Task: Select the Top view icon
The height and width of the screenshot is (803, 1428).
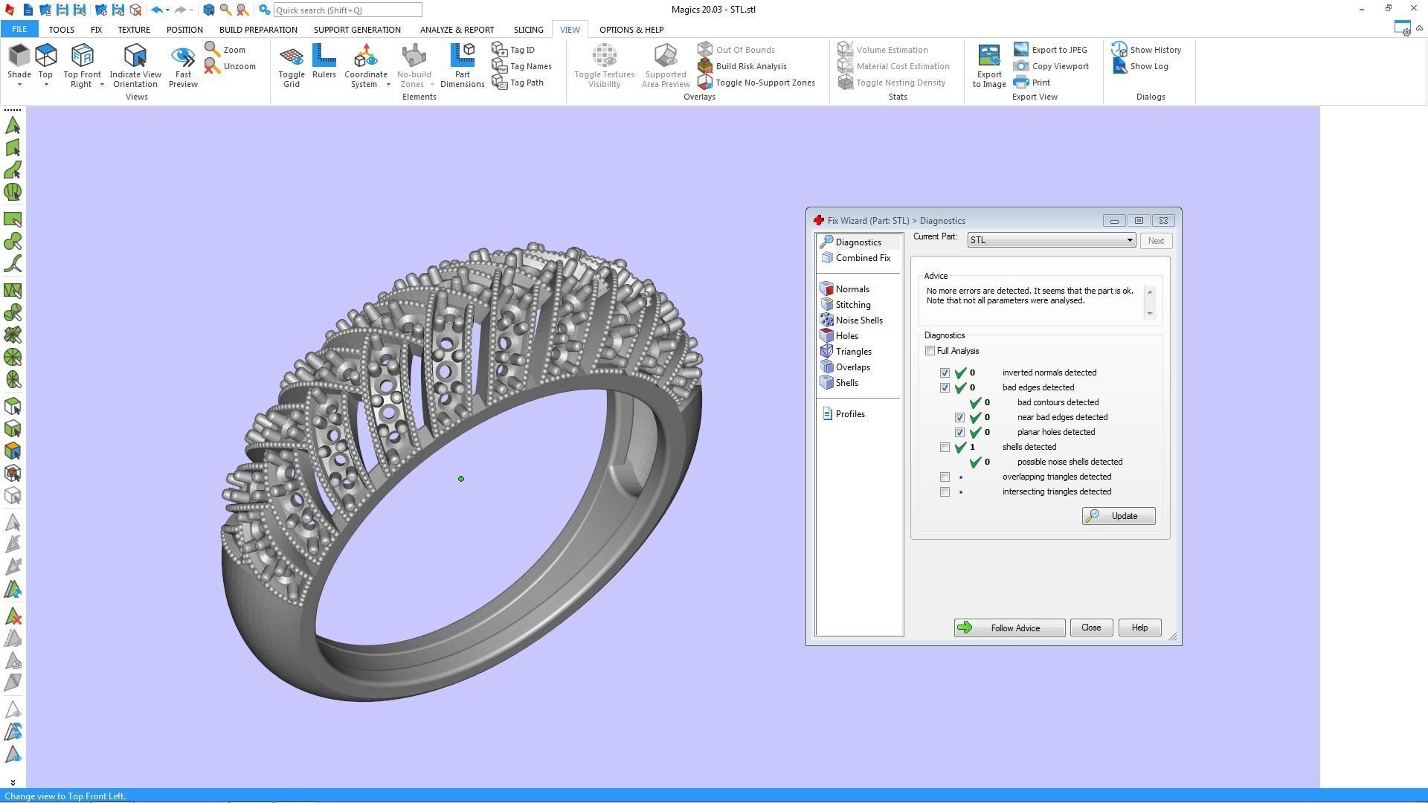Action: pyautogui.click(x=46, y=56)
